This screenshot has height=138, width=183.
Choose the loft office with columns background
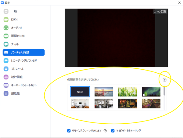pos(104,103)
